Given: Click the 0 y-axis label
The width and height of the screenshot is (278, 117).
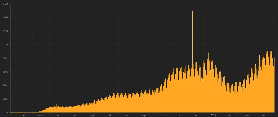Looking at the screenshot, I should [7, 112].
